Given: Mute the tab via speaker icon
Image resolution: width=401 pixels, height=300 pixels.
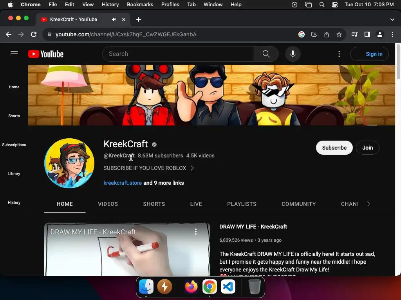Looking at the screenshot, I should point(114,20).
